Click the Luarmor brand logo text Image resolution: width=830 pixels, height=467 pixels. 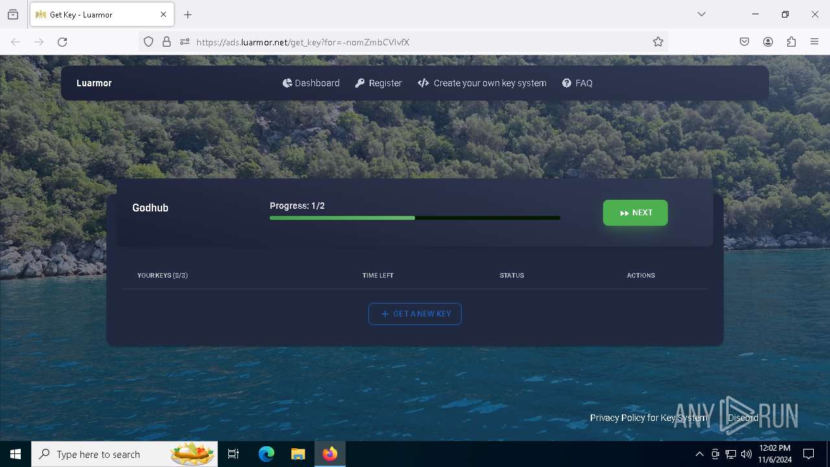click(x=94, y=83)
